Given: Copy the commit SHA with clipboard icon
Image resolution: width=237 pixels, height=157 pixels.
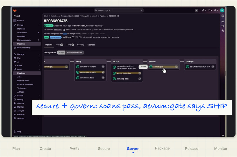Looking at the screenshot, I should 64,30.
